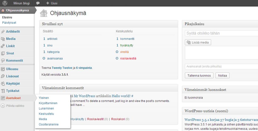Click the Linkit chain icon

[x=3, y=46]
